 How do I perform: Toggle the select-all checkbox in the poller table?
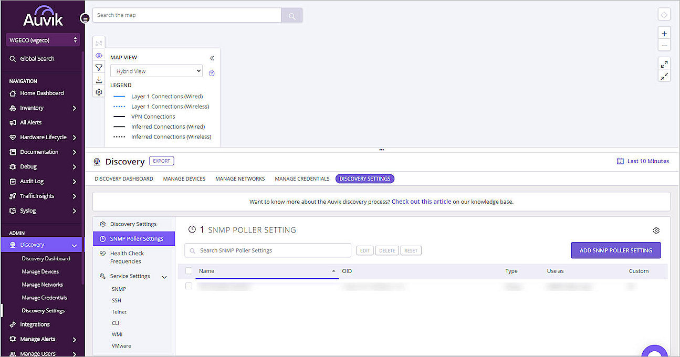[x=189, y=271]
